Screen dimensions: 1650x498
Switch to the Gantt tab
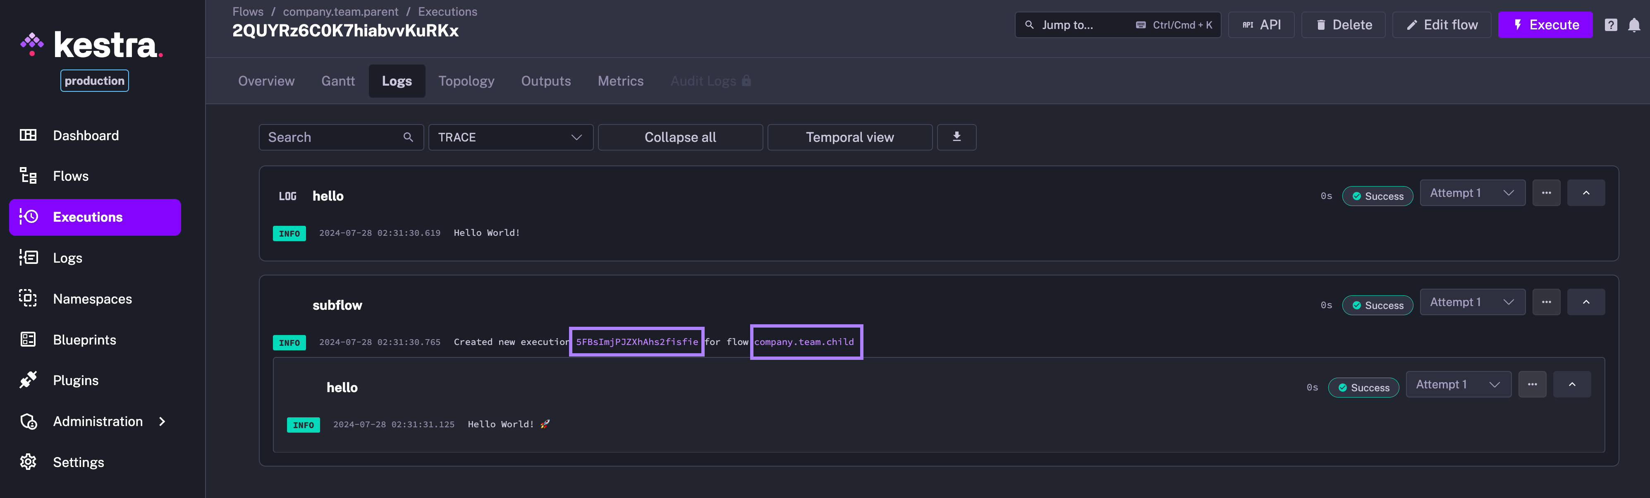[x=337, y=81]
